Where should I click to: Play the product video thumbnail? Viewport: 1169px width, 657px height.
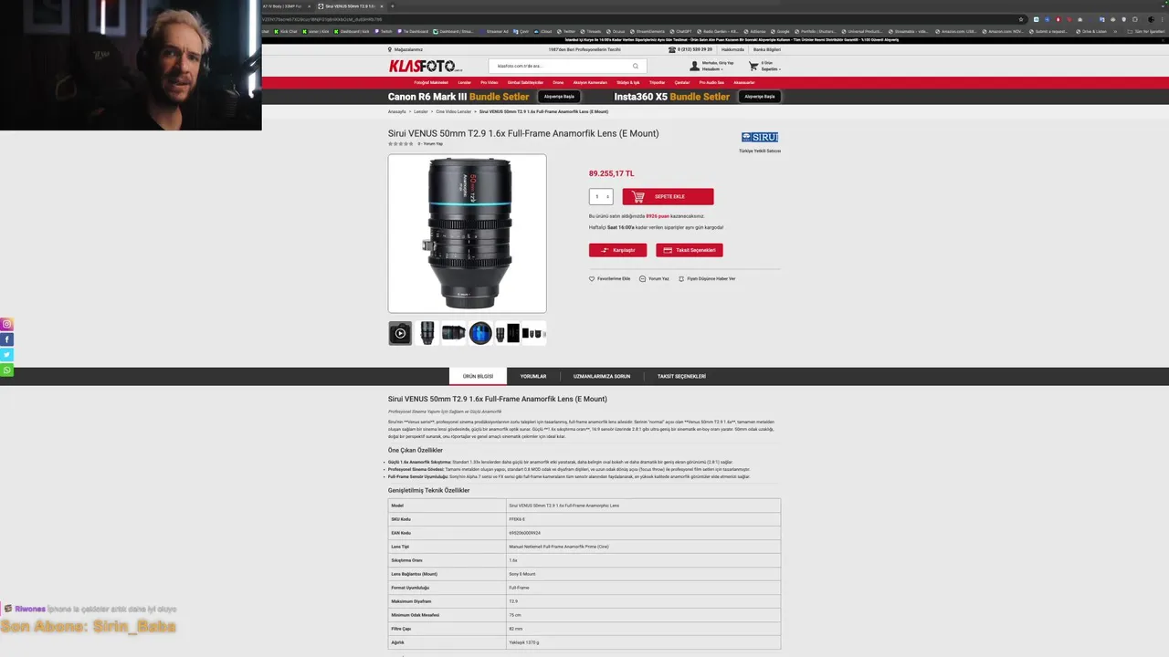click(400, 333)
